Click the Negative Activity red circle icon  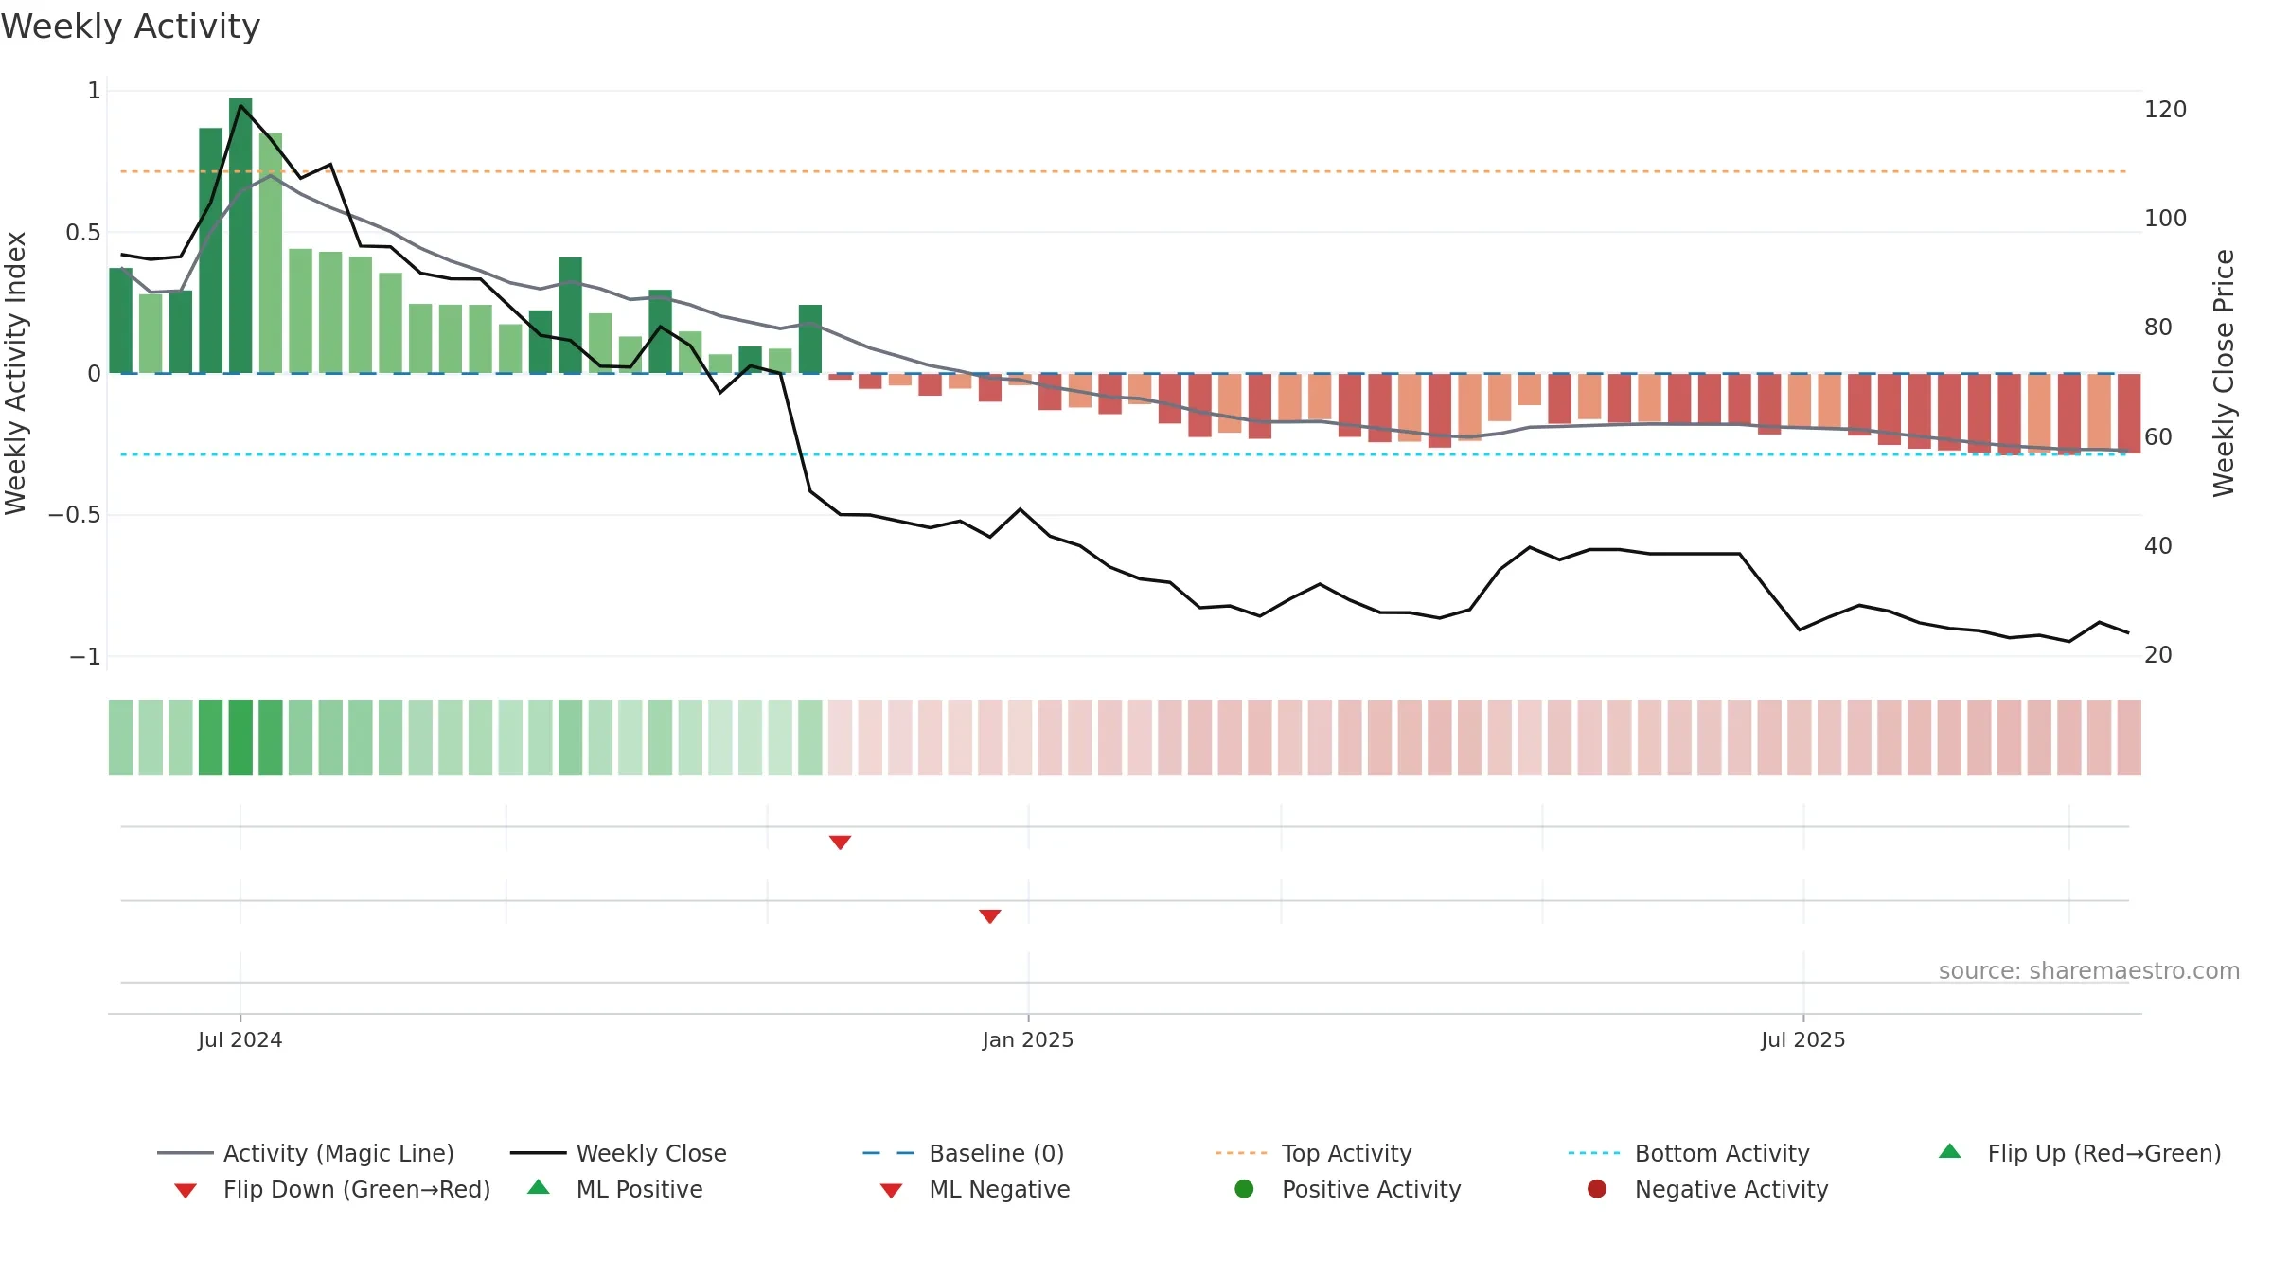click(1597, 1189)
